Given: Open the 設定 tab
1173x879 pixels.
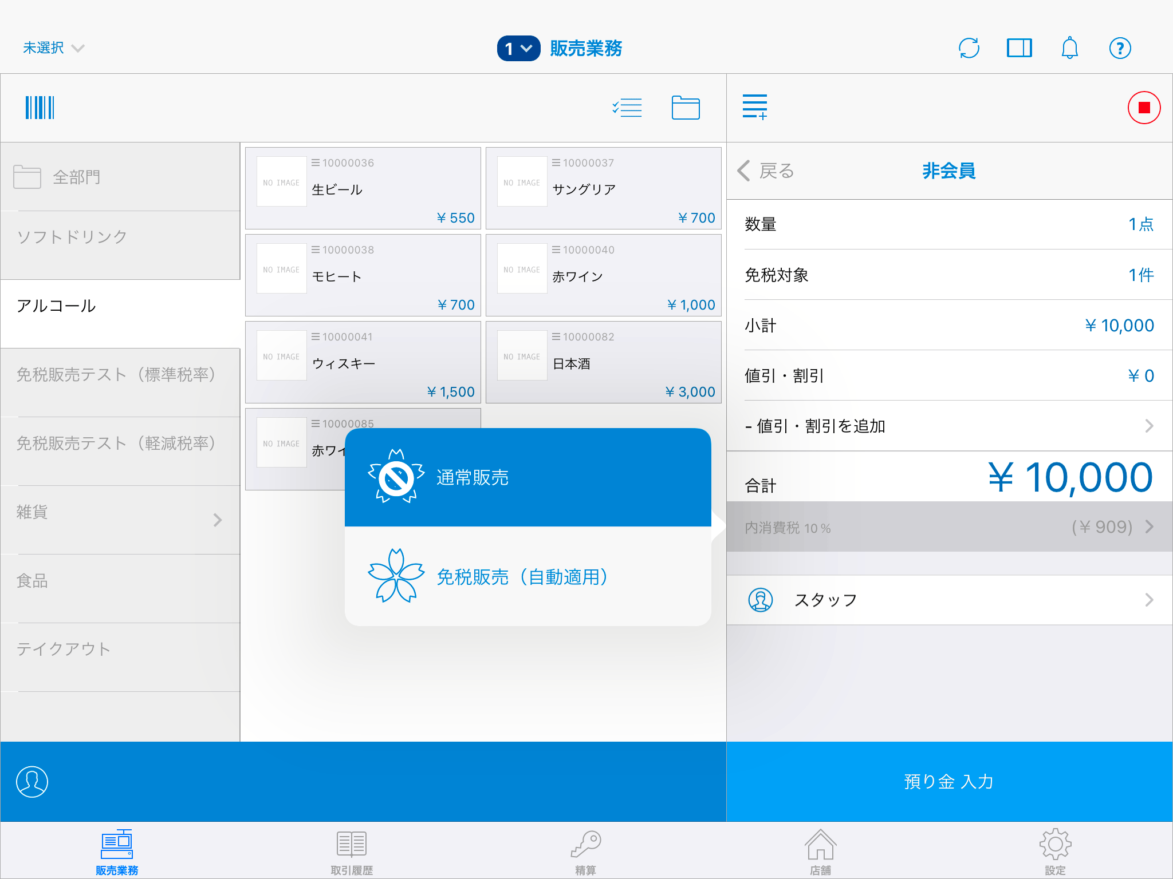Looking at the screenshot, I should click(x=1055, y=852).
